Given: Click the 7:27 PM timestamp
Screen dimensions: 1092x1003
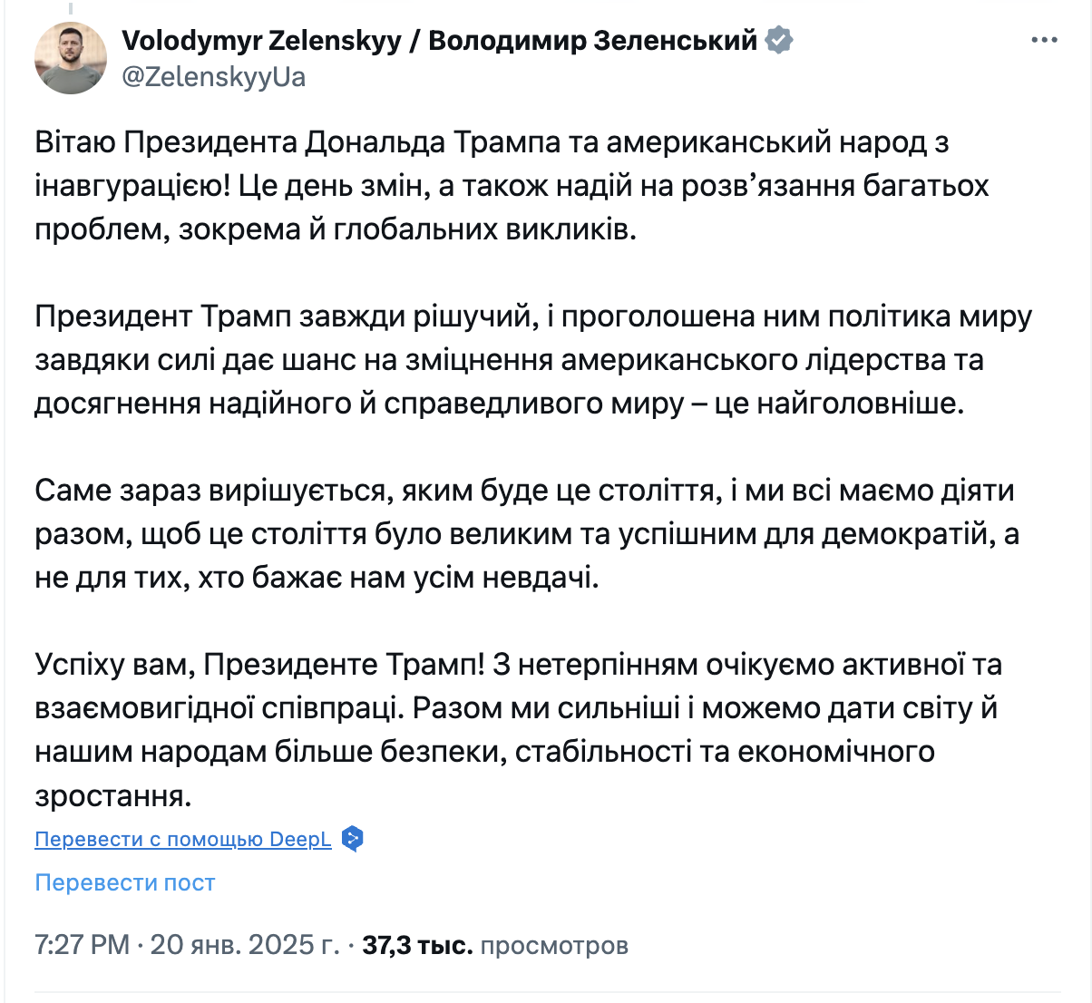Looking at the screenshot, I should [x=82, y=945].
